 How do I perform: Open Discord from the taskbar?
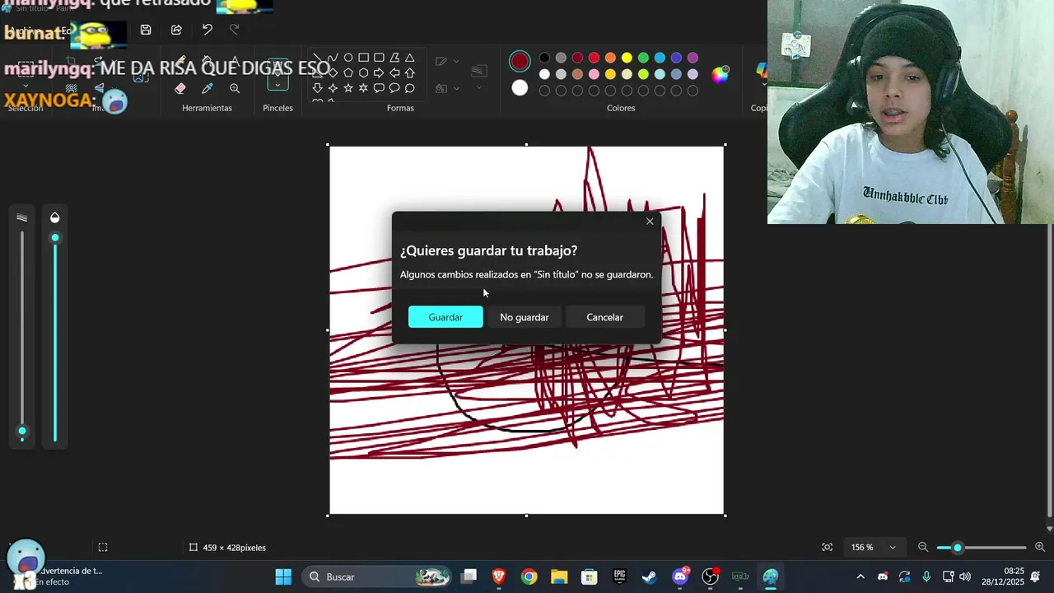[x=680, y=577]
